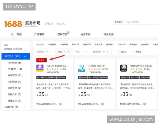Sort 发布时间 ascending arrow
The height and width of the screenshot is (126, 158).
[51, 52]
